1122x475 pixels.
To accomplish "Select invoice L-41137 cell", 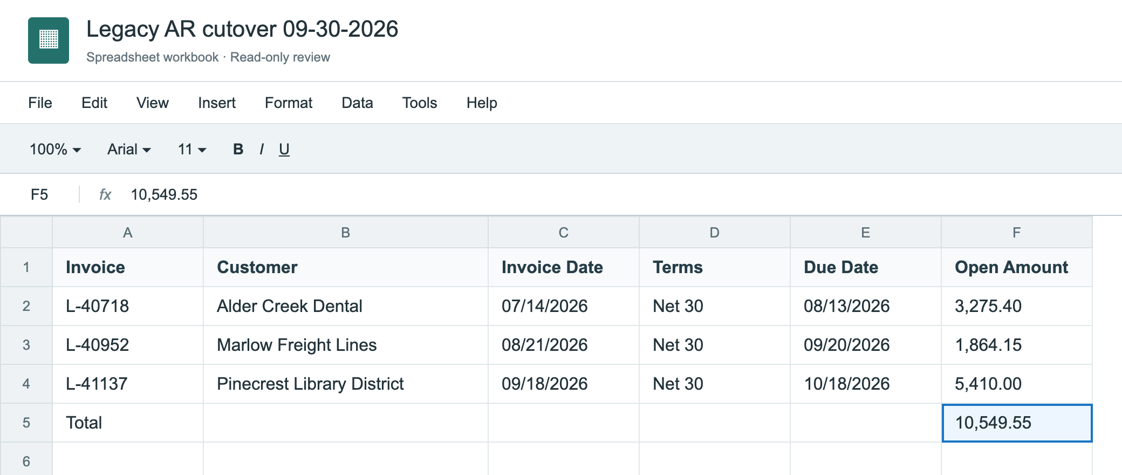I will point(128,384).
